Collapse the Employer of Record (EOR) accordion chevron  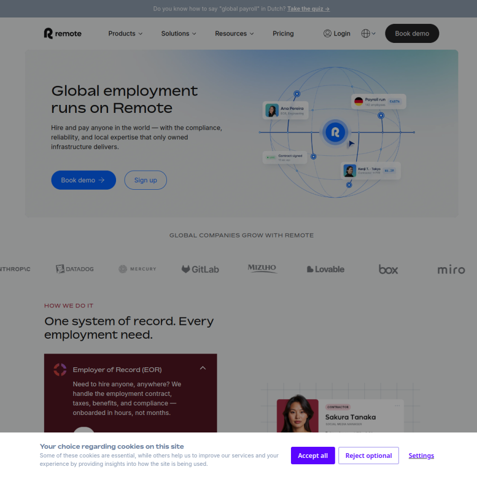pyautogui.click(x=203, y=368)
